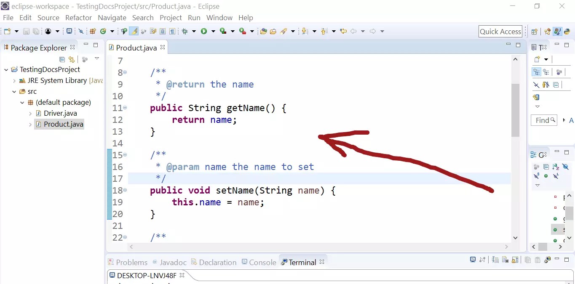Open the Window menu
Viewport: 575px width, 284px height.
tap(219, 18)
